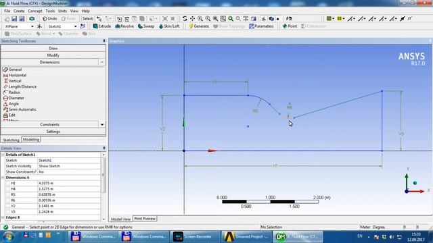The height and width of the screenshot is (243, 433).
Task: Open the Create menu
Action: click(19, 11)
